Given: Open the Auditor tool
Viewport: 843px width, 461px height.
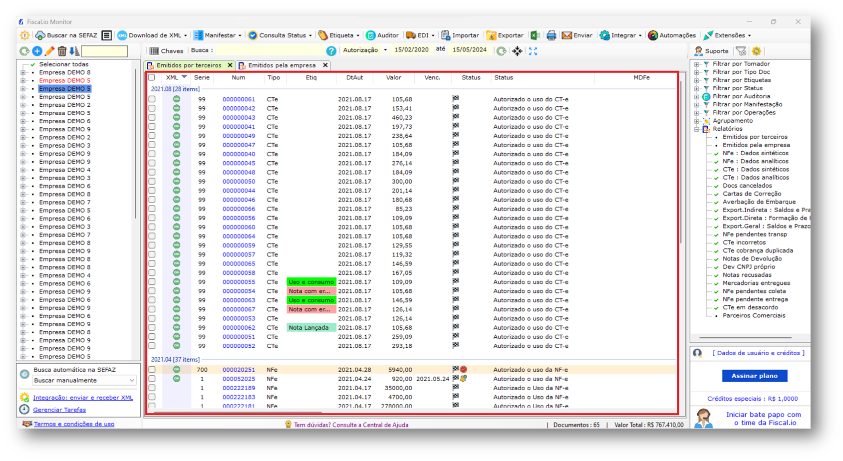Looking at the screenshot, I should click(x=382, y=35).
